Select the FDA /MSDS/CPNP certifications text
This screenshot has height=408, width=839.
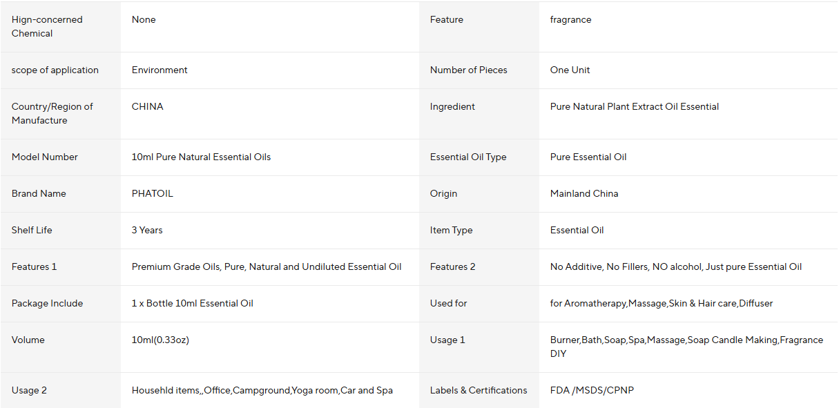point(592,390)
